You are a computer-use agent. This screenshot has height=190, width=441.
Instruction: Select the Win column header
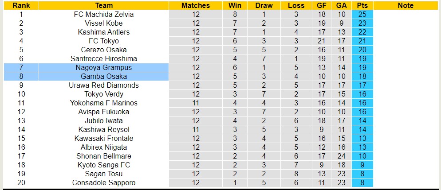pyautogui.click(x=235, y=5)
